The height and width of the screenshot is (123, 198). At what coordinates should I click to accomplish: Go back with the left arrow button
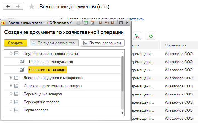8,6
